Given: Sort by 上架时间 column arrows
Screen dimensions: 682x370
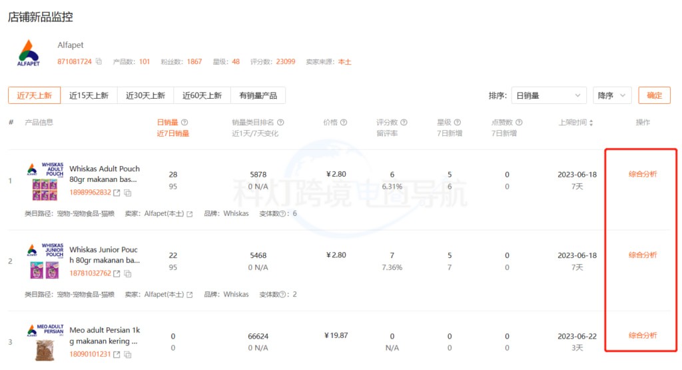Looking at the screenshot, I should coord(591,123).
